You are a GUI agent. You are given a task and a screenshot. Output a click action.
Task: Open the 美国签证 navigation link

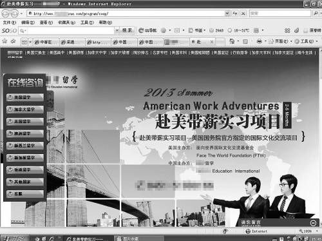221,53
